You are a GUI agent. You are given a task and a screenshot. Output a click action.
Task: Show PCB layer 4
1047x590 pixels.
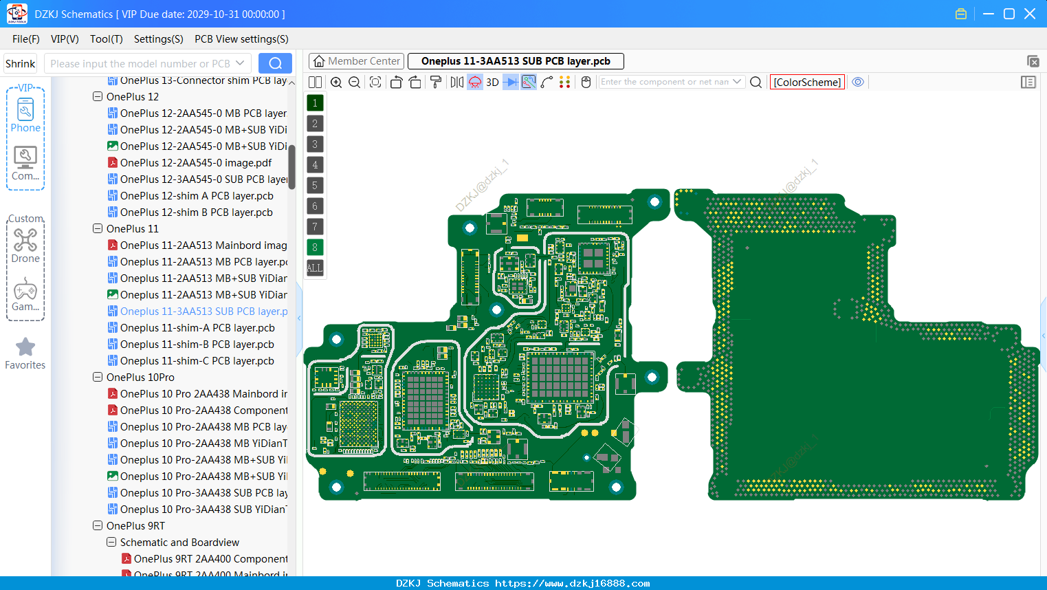(x=315, y=164)
